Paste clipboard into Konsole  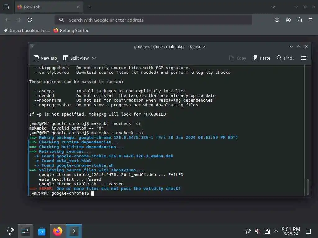(261, 58)
